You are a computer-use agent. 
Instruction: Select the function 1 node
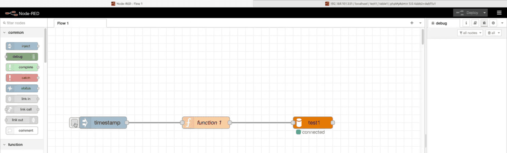point(206,123)
